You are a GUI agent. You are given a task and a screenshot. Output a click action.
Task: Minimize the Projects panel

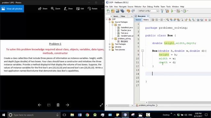[132, 16]
